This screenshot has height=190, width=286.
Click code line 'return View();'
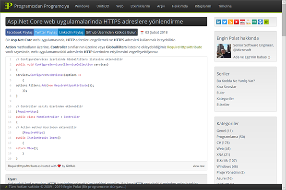coord(27,148)
